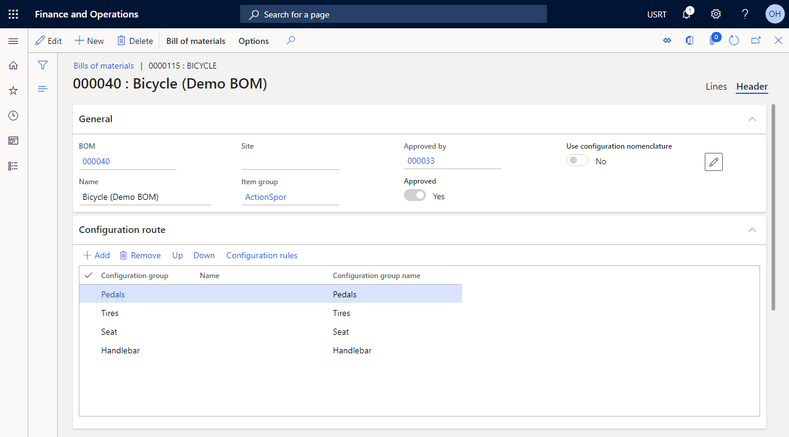Collapse the General section

752,119
